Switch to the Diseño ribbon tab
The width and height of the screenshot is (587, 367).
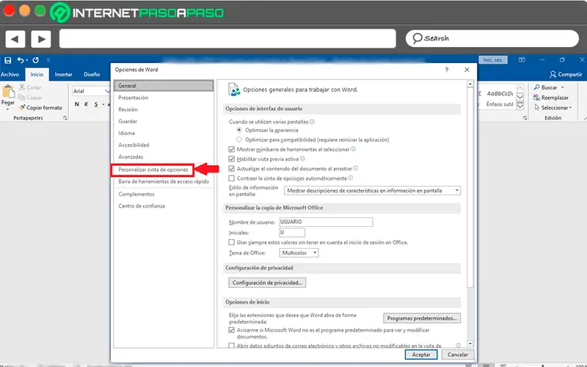tap(92, 74)
